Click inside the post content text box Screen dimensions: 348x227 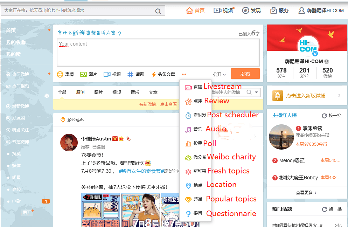158,53
